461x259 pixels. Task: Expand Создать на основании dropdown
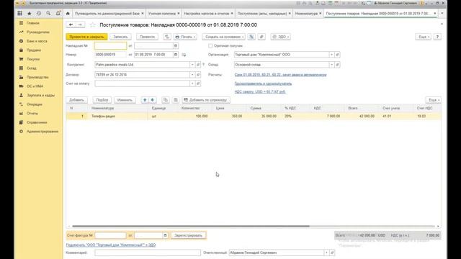[x=223, y=37]
